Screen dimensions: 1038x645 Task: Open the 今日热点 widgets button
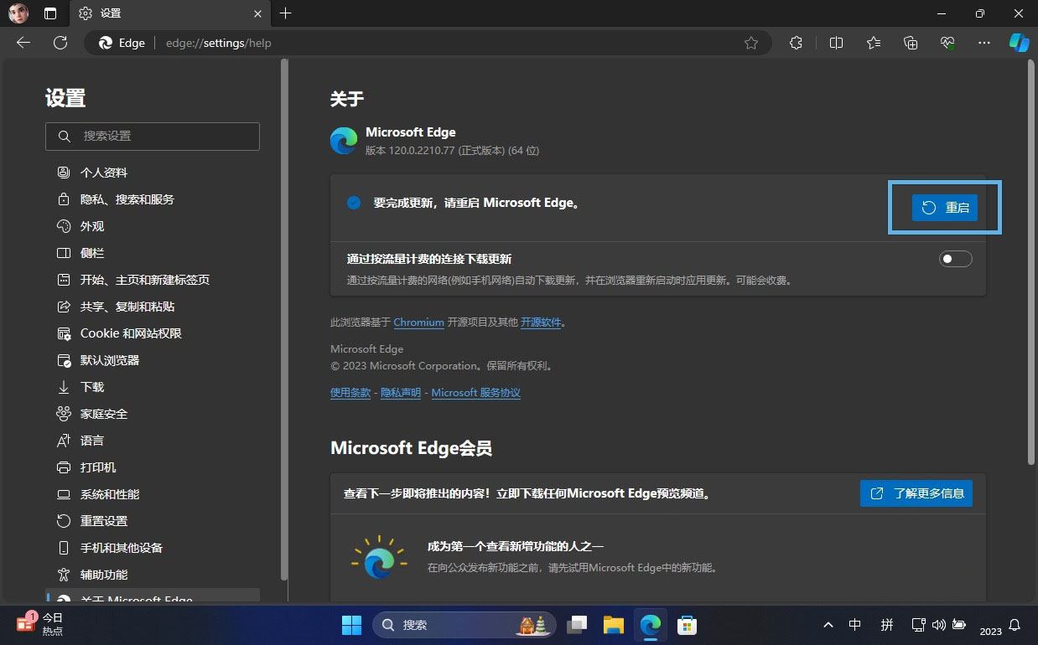(x=41, y=624)
